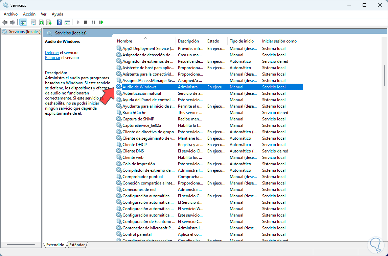Open the Help toolbar icon
The width and height of the screenshot is (388, 256).
(x=60, y=23)
